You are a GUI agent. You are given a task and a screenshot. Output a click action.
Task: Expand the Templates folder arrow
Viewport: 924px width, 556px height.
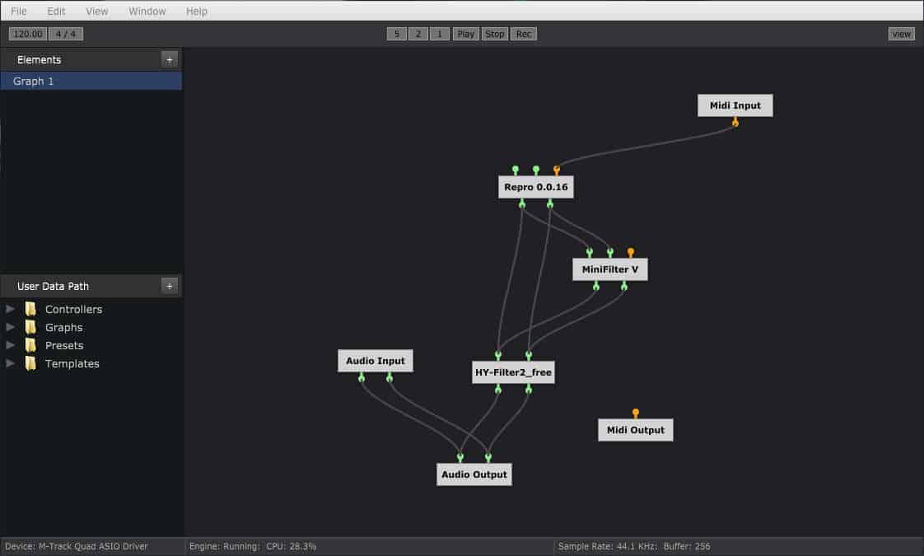pos(10,363)
